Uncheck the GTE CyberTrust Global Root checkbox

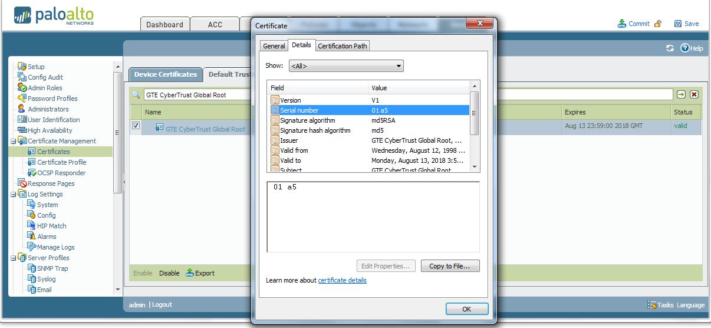click(x=136, y=126)
